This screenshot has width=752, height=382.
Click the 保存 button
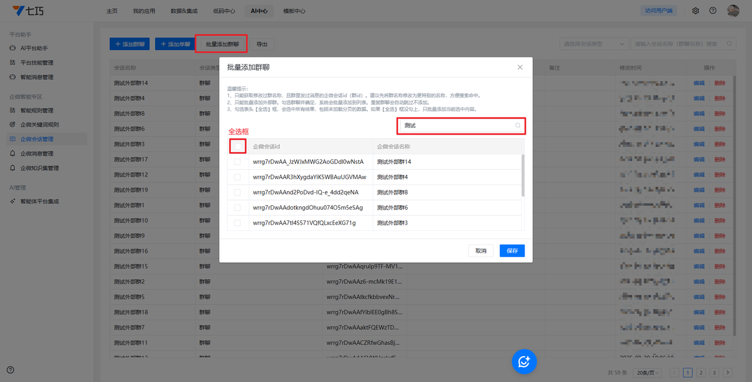(512, 251)
